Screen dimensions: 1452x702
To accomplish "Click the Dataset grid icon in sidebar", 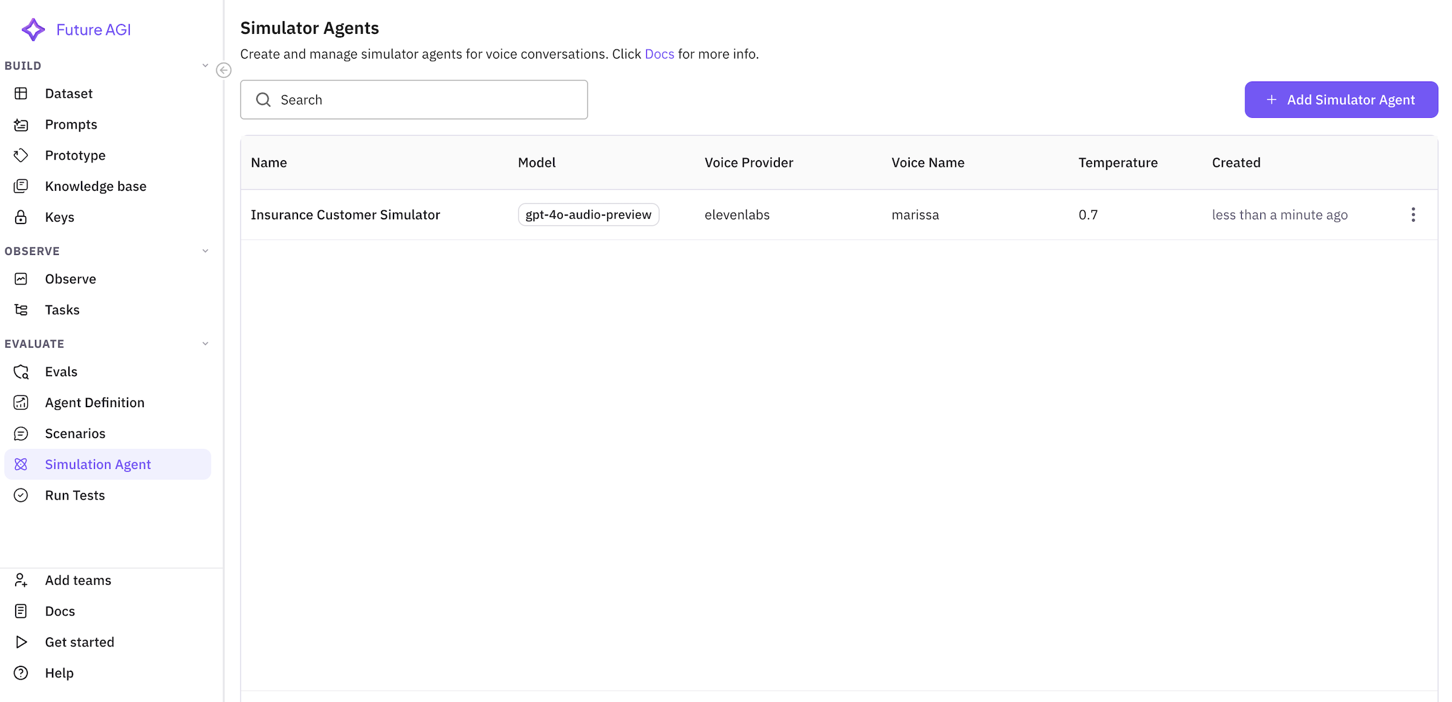I will 21,94.
